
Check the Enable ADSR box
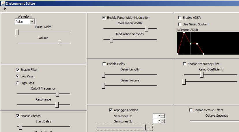coord(180,18)
